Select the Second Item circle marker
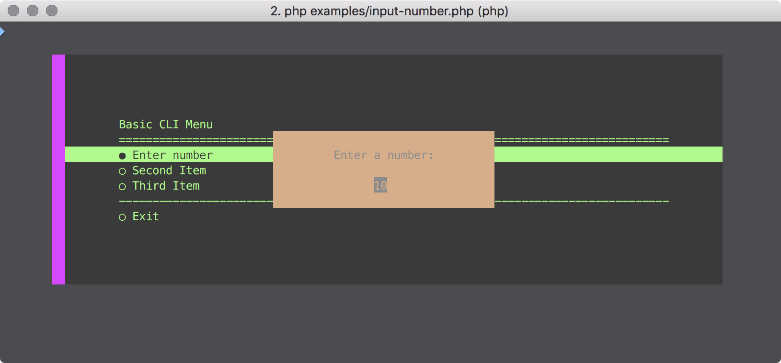Image resolution: width=781 pixels, height=363 pixels. coord(122,171)
